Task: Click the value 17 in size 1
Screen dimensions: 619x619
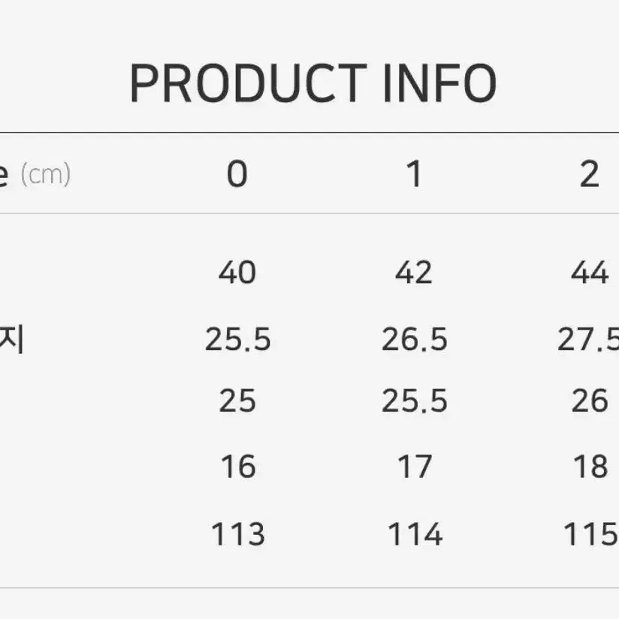Action: (x=415, y=467)
